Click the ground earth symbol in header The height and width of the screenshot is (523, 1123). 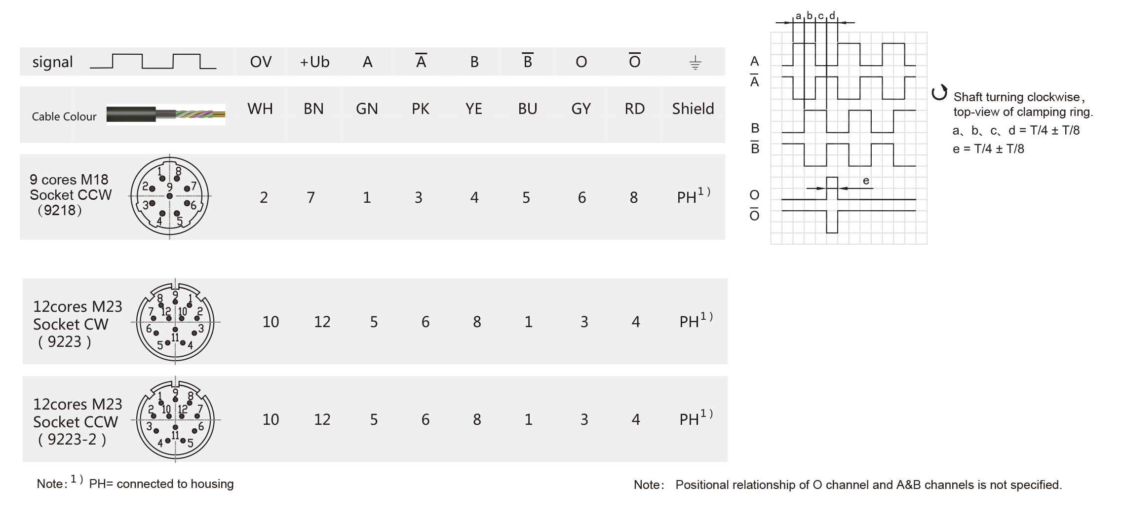coord(695,63)
